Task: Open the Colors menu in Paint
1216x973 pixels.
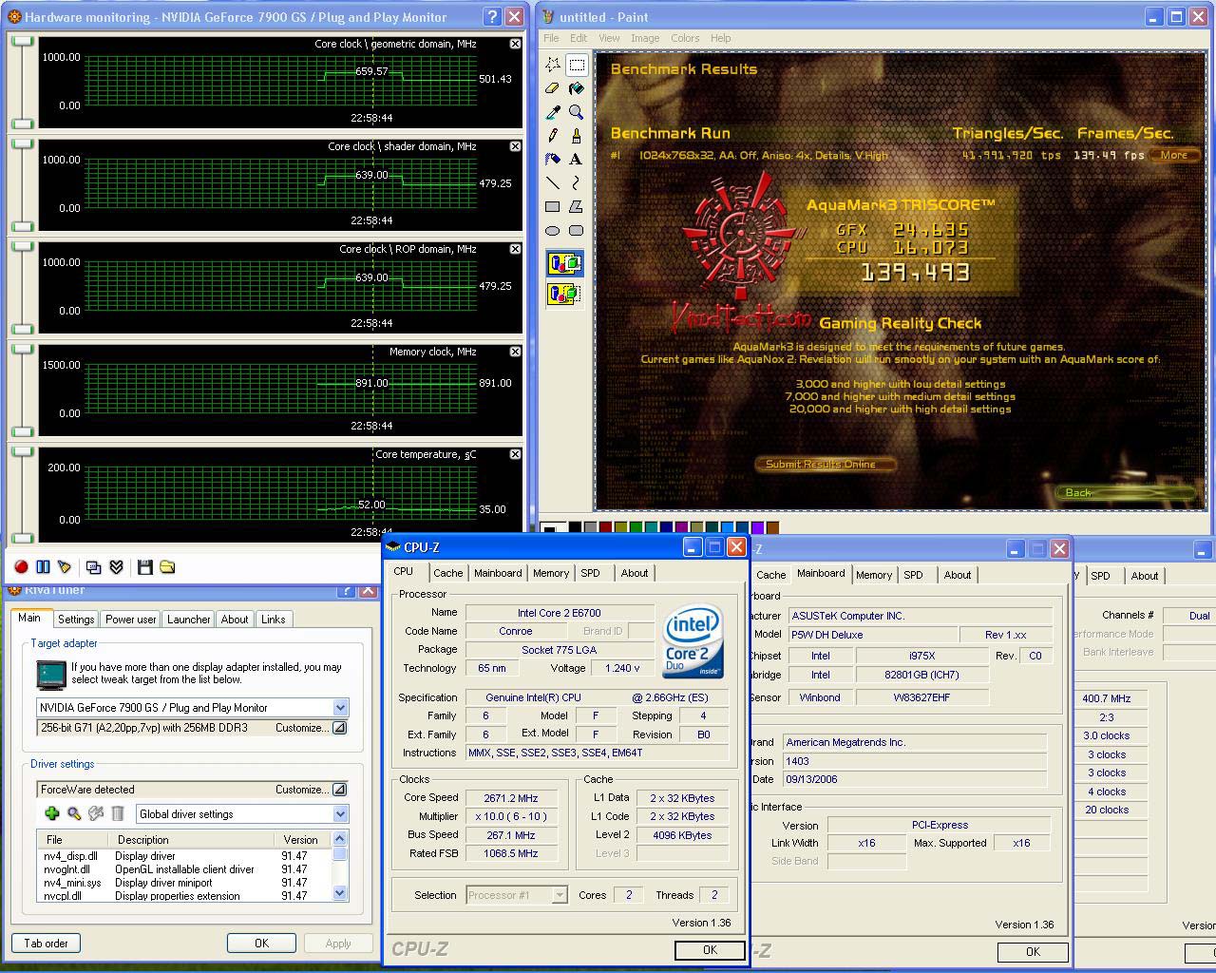Action: point(685,38)
